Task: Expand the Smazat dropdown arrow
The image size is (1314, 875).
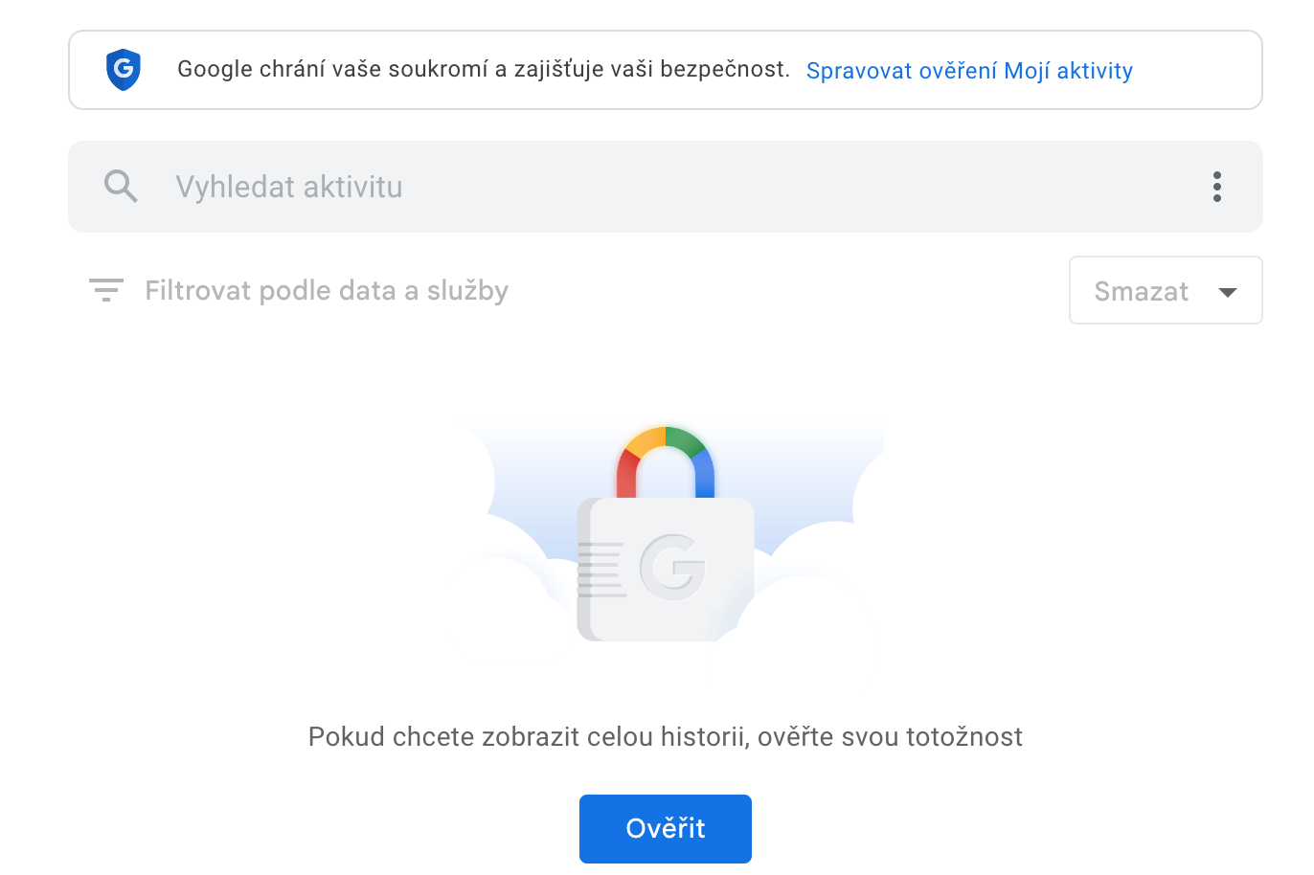Action: (x=1227, y=292)
